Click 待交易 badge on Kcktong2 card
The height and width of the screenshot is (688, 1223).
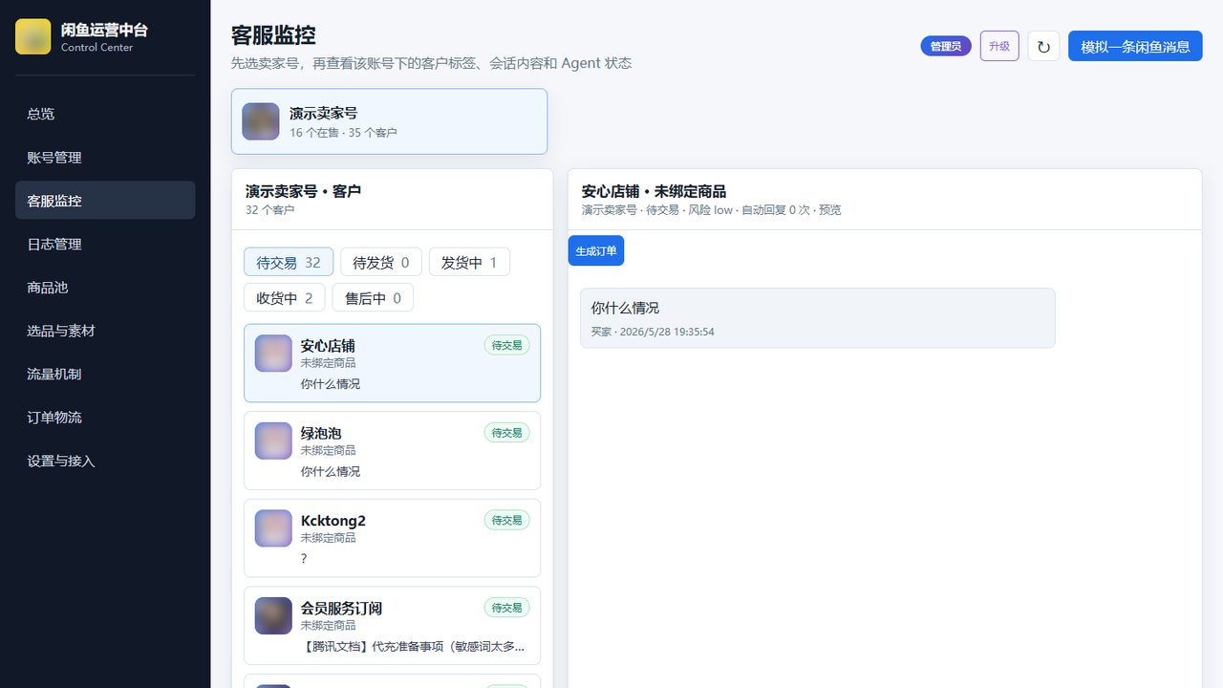tap(506, 520)
